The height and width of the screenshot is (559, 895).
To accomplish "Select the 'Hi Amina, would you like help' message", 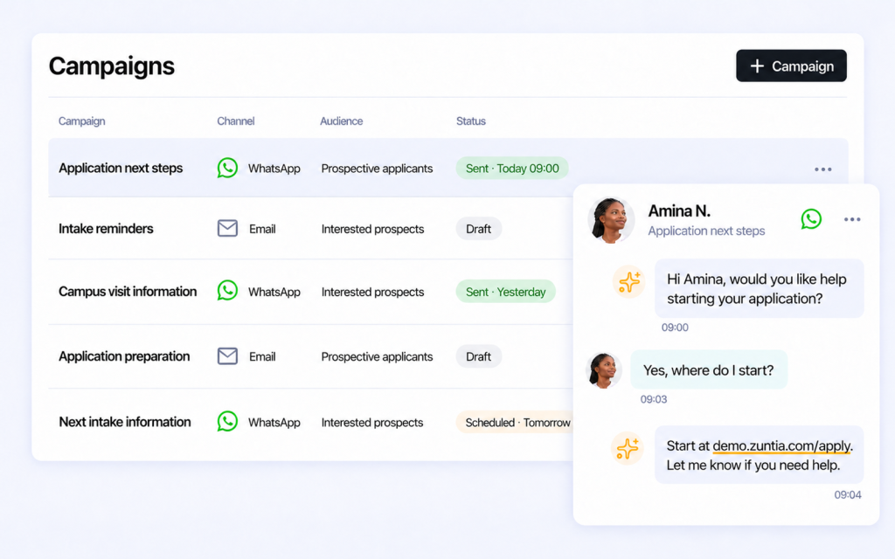I will tap(759, 288).
